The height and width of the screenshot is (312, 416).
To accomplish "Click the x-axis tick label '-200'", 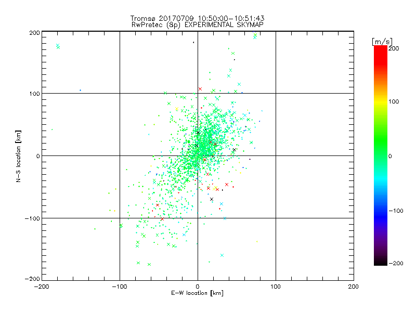I will pos(42,287).
